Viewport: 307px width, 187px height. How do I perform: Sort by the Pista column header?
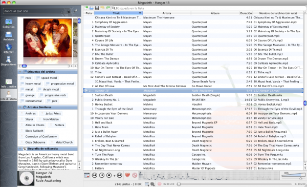tap(89, 13)
